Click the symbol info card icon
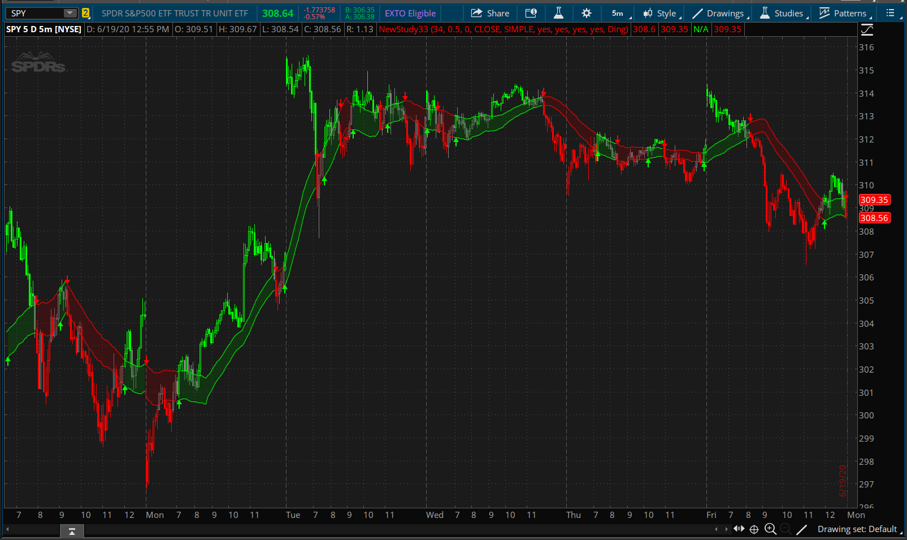 531,13
